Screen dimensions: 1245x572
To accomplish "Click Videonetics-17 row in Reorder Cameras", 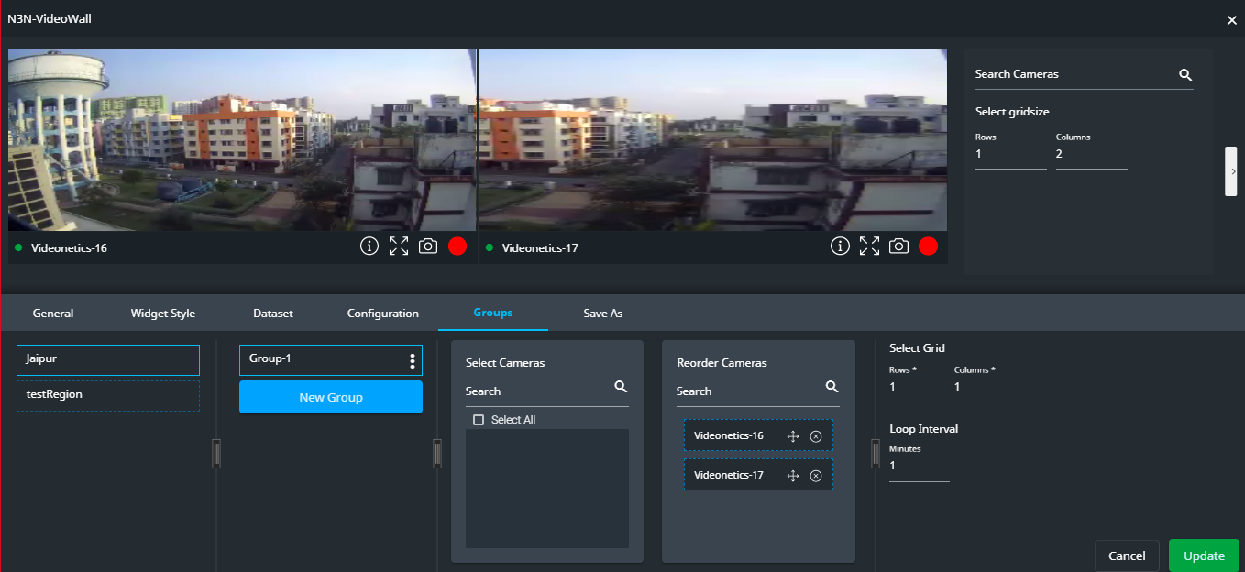I will pyautogui.click(x=758, y=476).
